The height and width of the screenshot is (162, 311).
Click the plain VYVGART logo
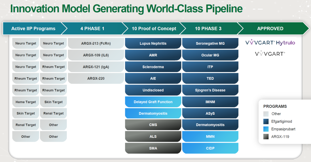[x=270, y=54]
